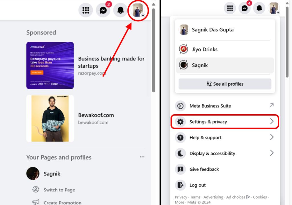Screen dimensions: 292x205
Task: Open the Cookies link in the footer
Action: [x=260, y=197]
